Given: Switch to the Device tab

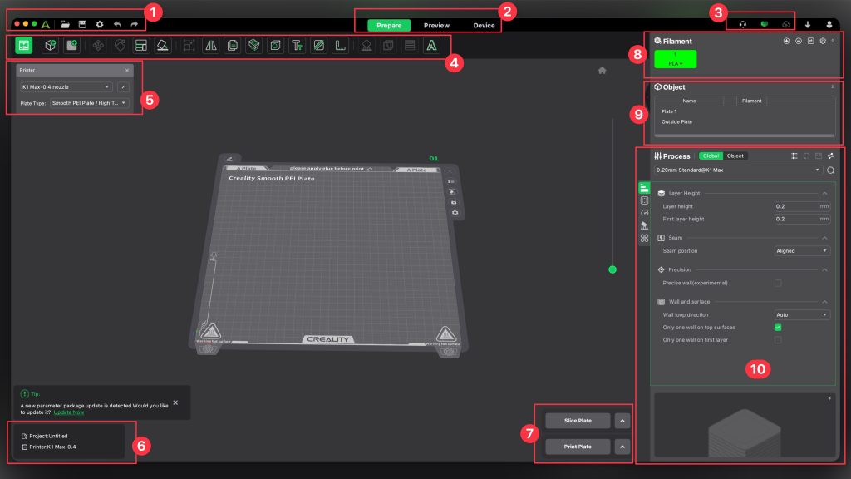Looking at the screenshot, I should point(484,26).
